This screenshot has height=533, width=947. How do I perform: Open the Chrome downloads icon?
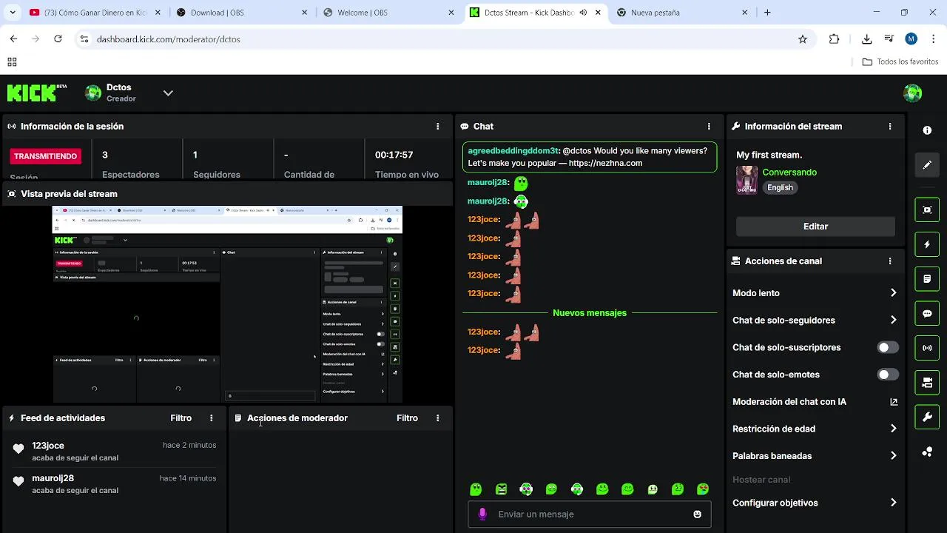tap(866, 39)
